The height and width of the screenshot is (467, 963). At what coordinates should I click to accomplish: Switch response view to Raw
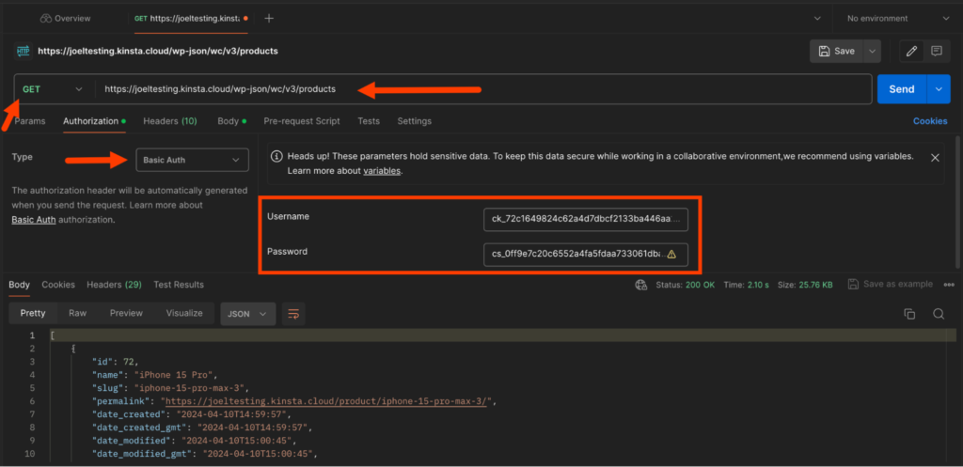click(x=77, y=314)
